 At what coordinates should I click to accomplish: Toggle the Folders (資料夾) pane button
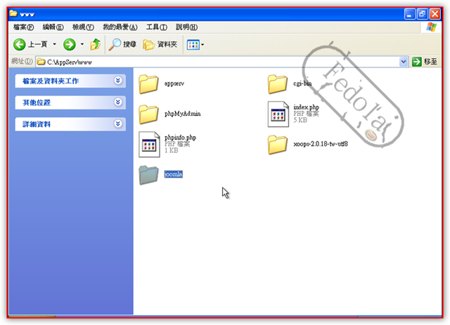(x=160, y=44)
